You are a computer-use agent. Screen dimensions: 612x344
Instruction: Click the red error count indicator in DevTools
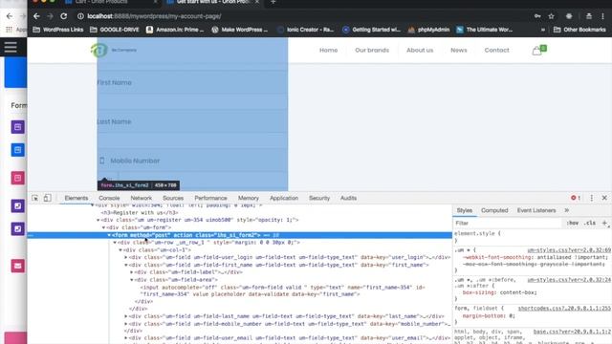click(x=576, y=198)
